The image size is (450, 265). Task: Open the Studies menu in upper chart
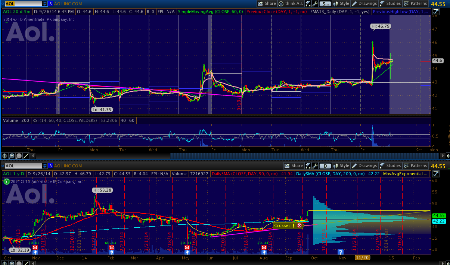(390, 4)
